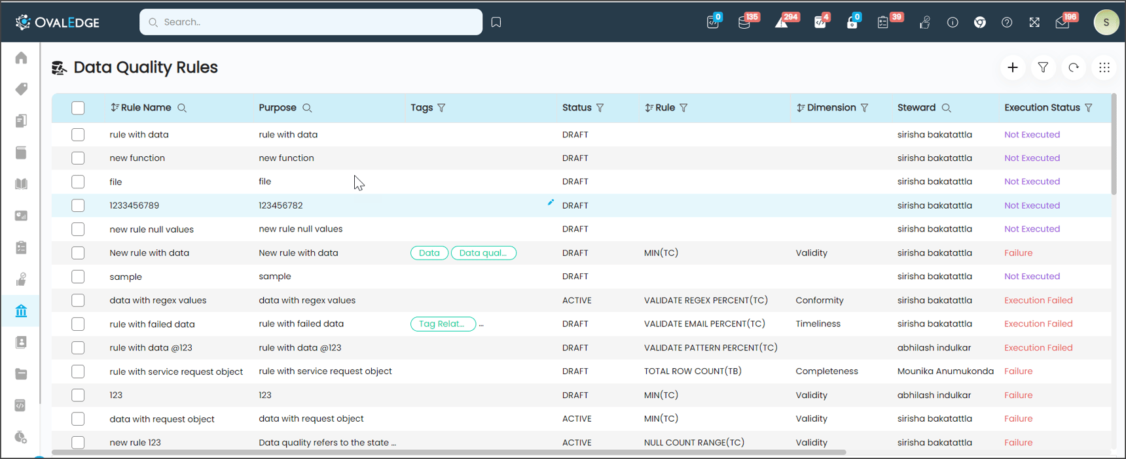Open the Tags icon in the sidebar
The height and width of the screenshot is (459, 1126).
(x=22, y=89)
